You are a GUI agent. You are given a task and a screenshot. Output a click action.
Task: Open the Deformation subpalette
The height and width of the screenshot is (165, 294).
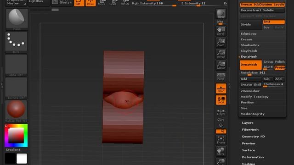[253, 157]
